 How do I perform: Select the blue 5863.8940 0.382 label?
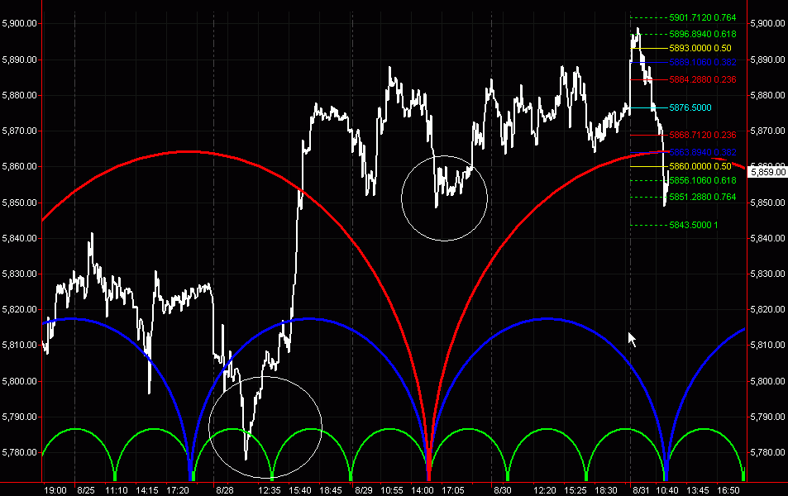click(x=703, y=152)
